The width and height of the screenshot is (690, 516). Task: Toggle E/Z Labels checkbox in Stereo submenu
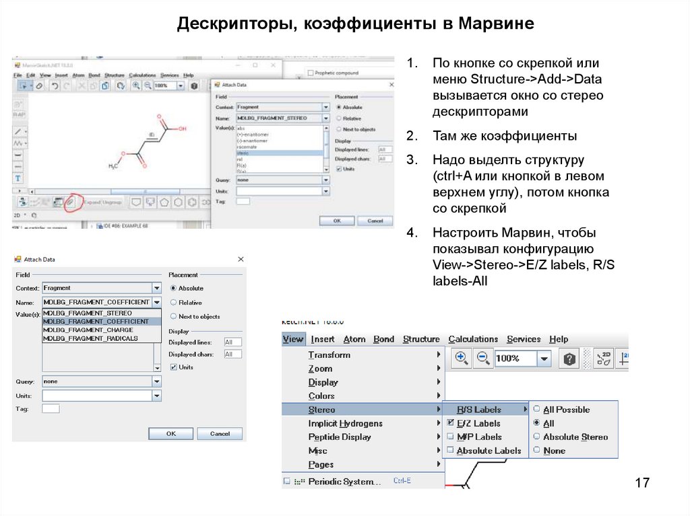point(451,422)
